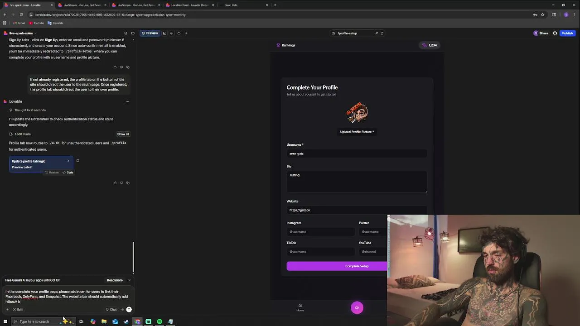
Task: Open the Lovable message options menu
Action: tap(127, 101)
